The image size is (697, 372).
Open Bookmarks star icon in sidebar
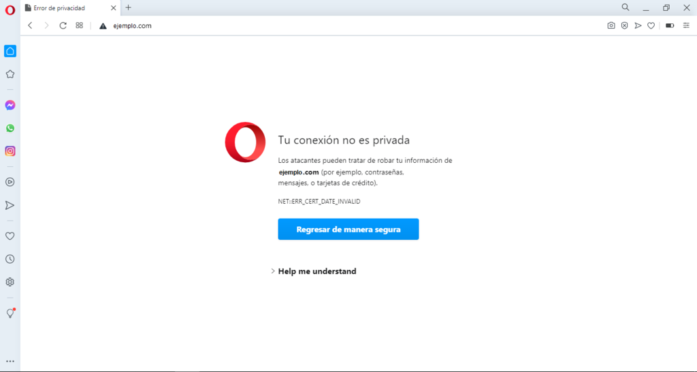coord(10,74)
